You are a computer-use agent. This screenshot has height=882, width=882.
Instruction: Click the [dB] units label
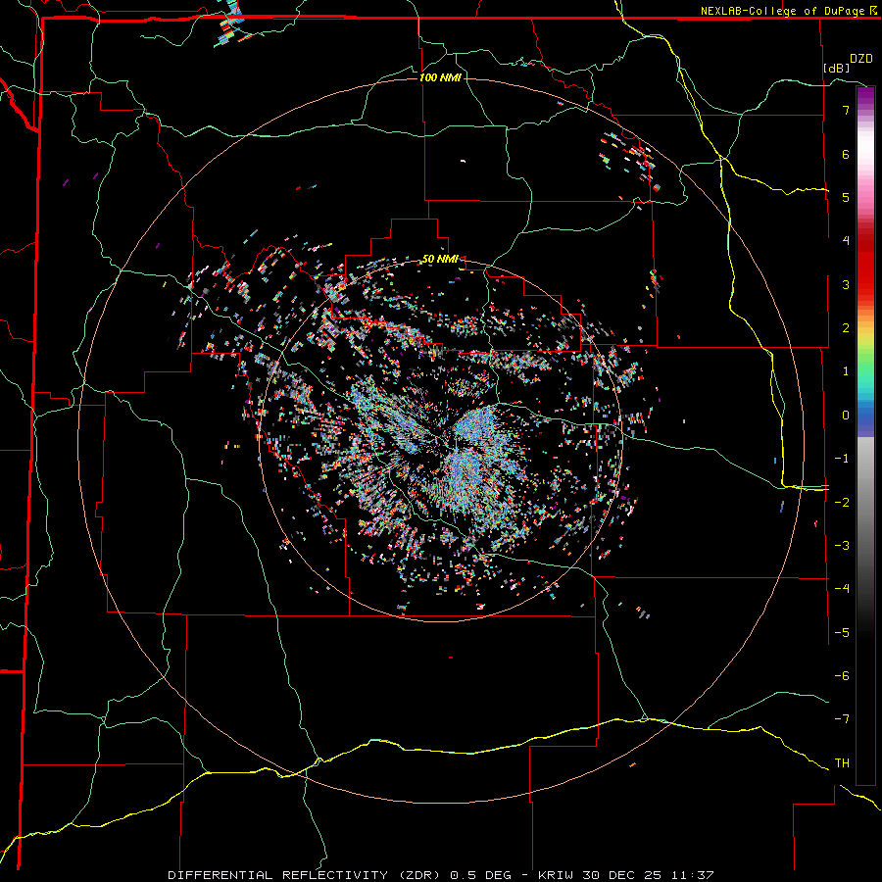(837, 68)
